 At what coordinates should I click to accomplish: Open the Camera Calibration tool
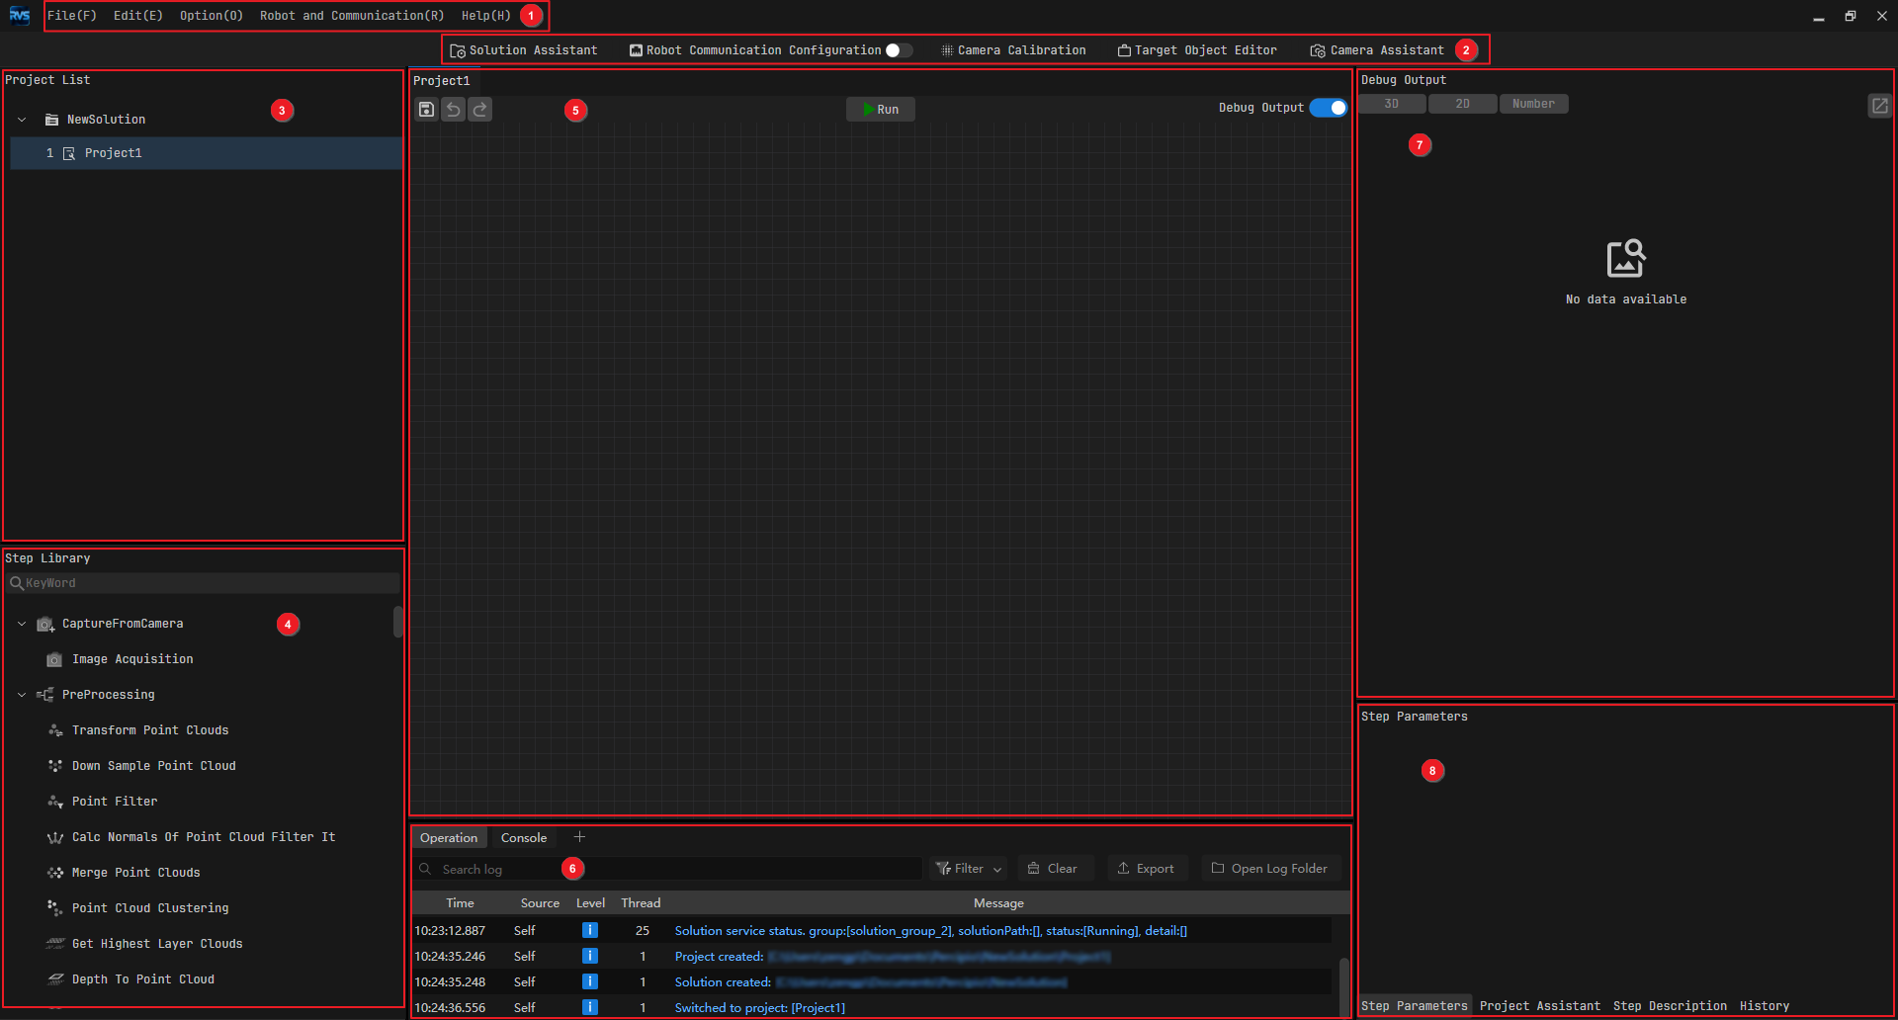pos(1013,50)
